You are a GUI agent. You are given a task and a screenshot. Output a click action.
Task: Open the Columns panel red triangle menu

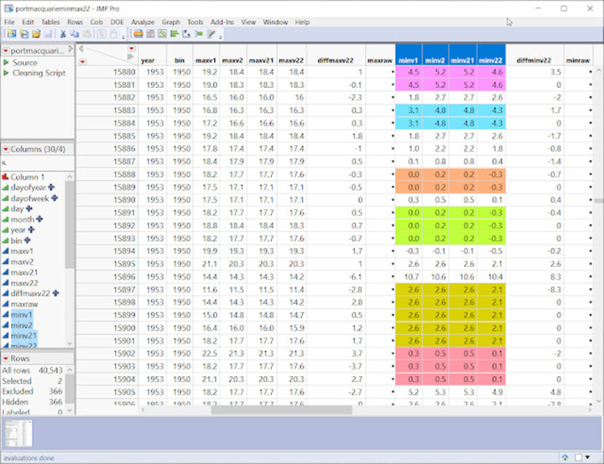[x=5, y=149]
